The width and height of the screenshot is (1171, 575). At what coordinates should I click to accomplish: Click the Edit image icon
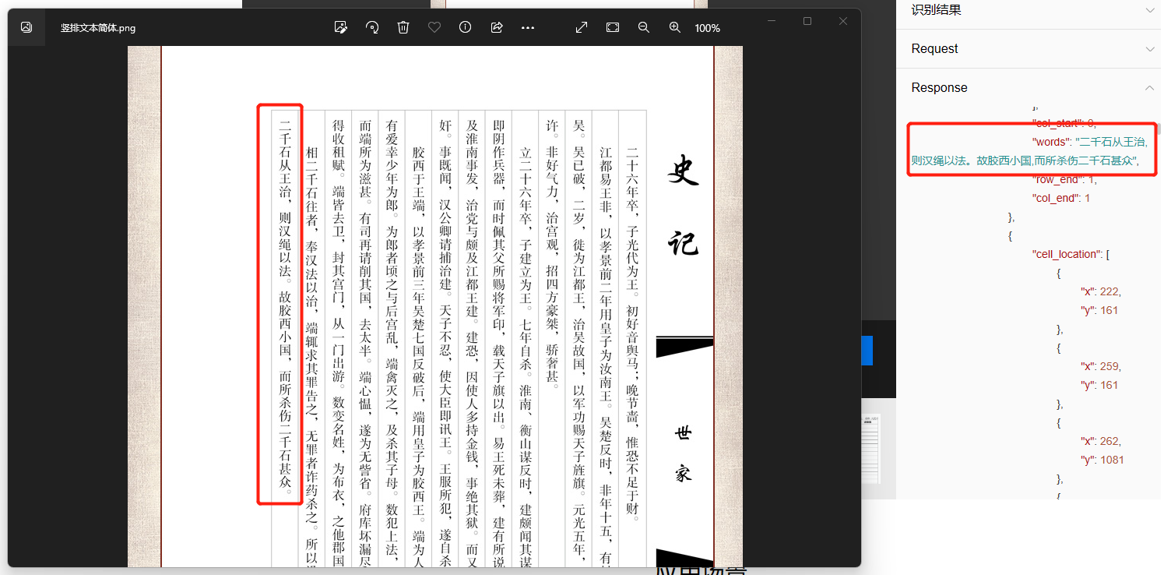340,27
